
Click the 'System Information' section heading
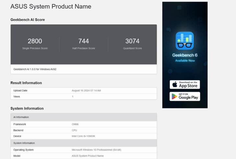pos(27,108)
